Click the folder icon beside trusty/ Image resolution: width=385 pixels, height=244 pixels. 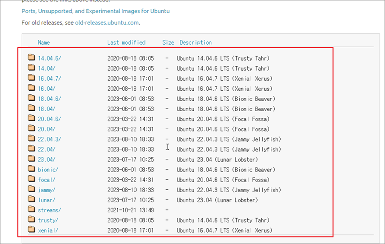[x=31, y=219]
